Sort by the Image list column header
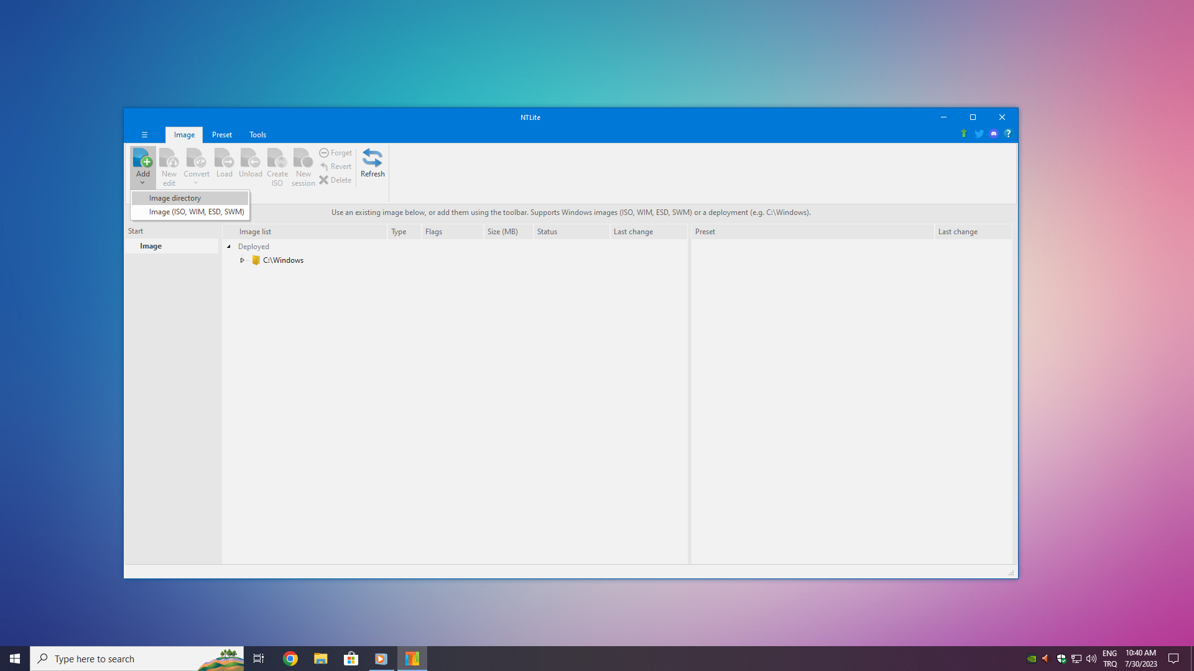 255,232
